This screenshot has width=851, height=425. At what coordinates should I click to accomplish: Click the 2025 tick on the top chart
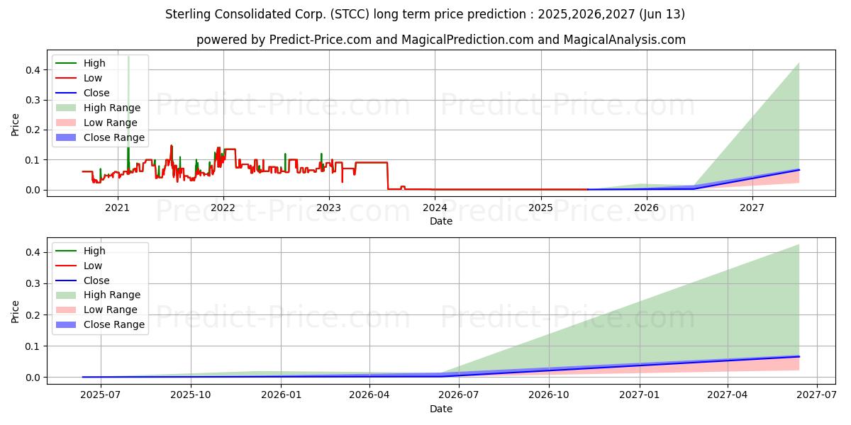point(541,208)
